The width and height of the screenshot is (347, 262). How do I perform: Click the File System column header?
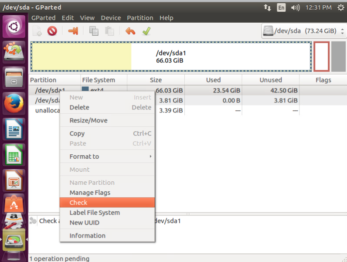[x=104, y=80]
